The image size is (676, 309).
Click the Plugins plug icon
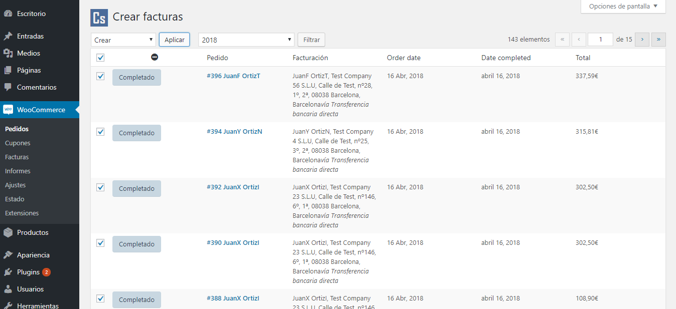(x=8, y=272)
